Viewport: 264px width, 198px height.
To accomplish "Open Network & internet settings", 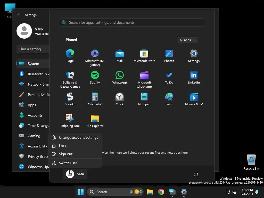I will [33, 84].
